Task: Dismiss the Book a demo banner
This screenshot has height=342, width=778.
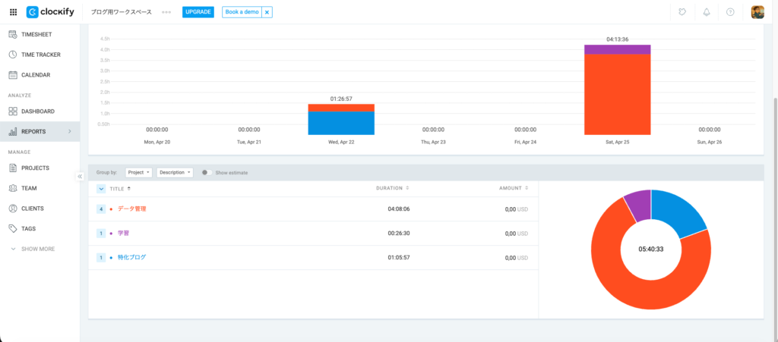Action: (267, 13)
